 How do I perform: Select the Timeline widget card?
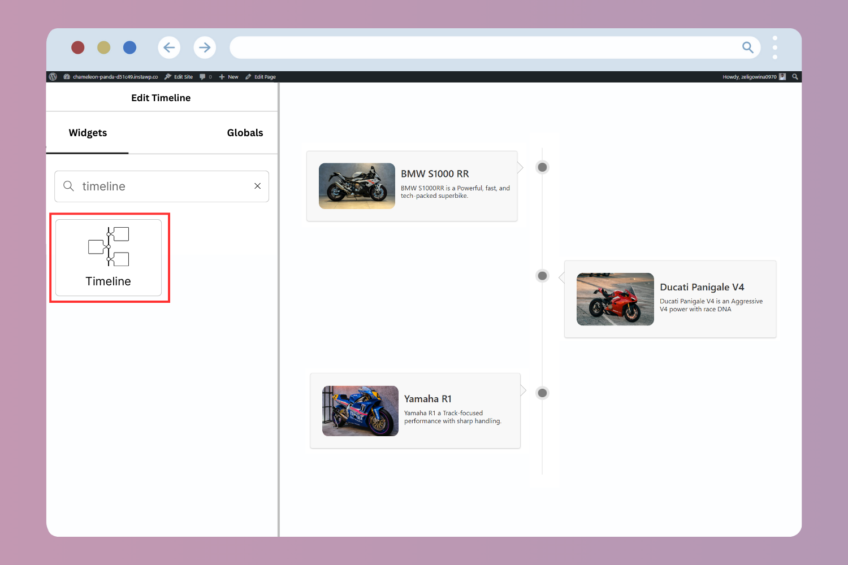coord(109,258)
